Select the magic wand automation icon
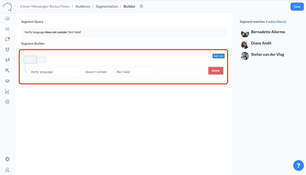The width and height of the screenshot is (306, 175). point(7,70)
